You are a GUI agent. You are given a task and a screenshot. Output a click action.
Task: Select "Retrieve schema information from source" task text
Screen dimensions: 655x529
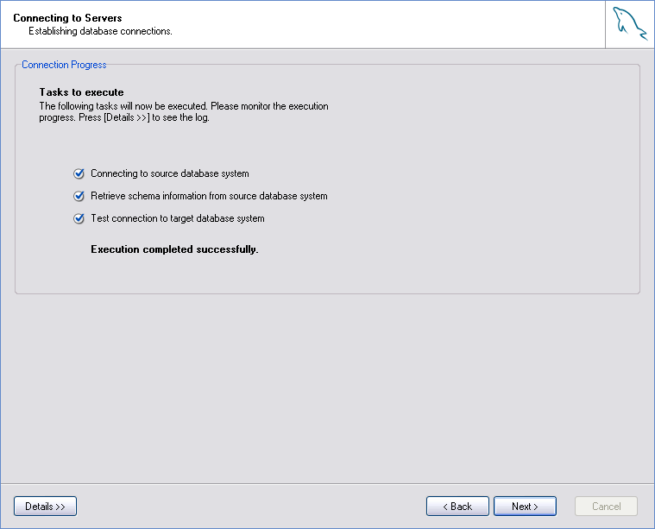click(x=209, y=196)
